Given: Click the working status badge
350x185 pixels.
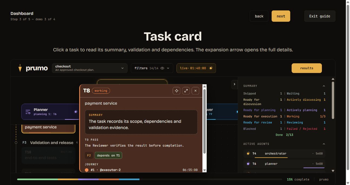Looking at the screenshot, I should coord(101,91).
